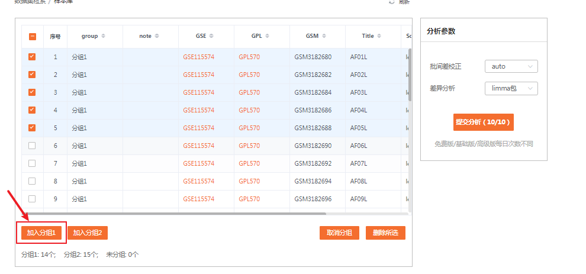Screen dimensions: 586x274
Task: Check the checkbox for row 7
Action: (32, 163)
